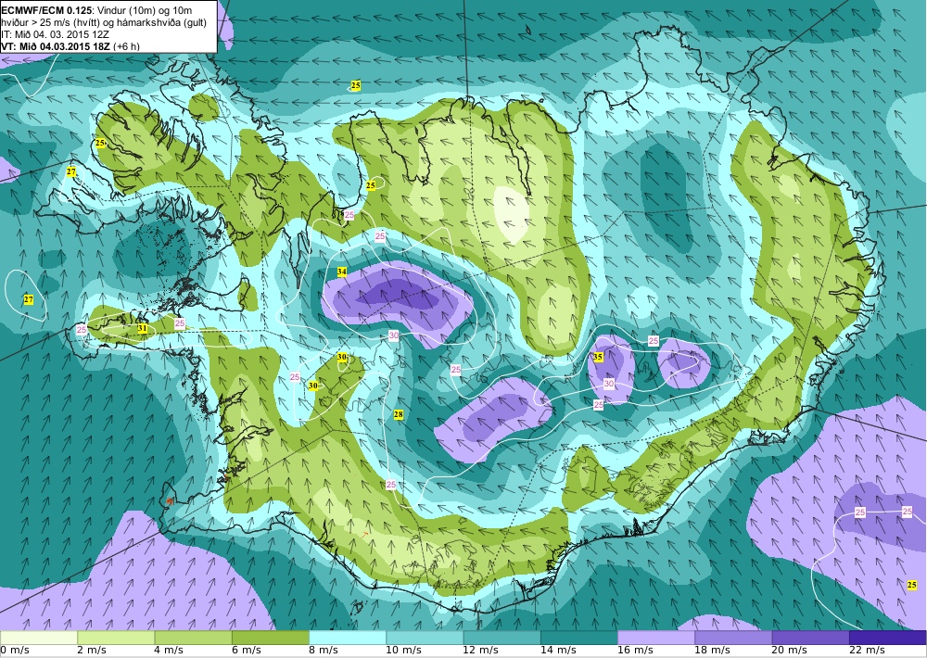Select the valid time line 'VT: Mið 04.03.2015 18Z'
The width and height of the screenshot is (927, 658).
click(56, 46)
